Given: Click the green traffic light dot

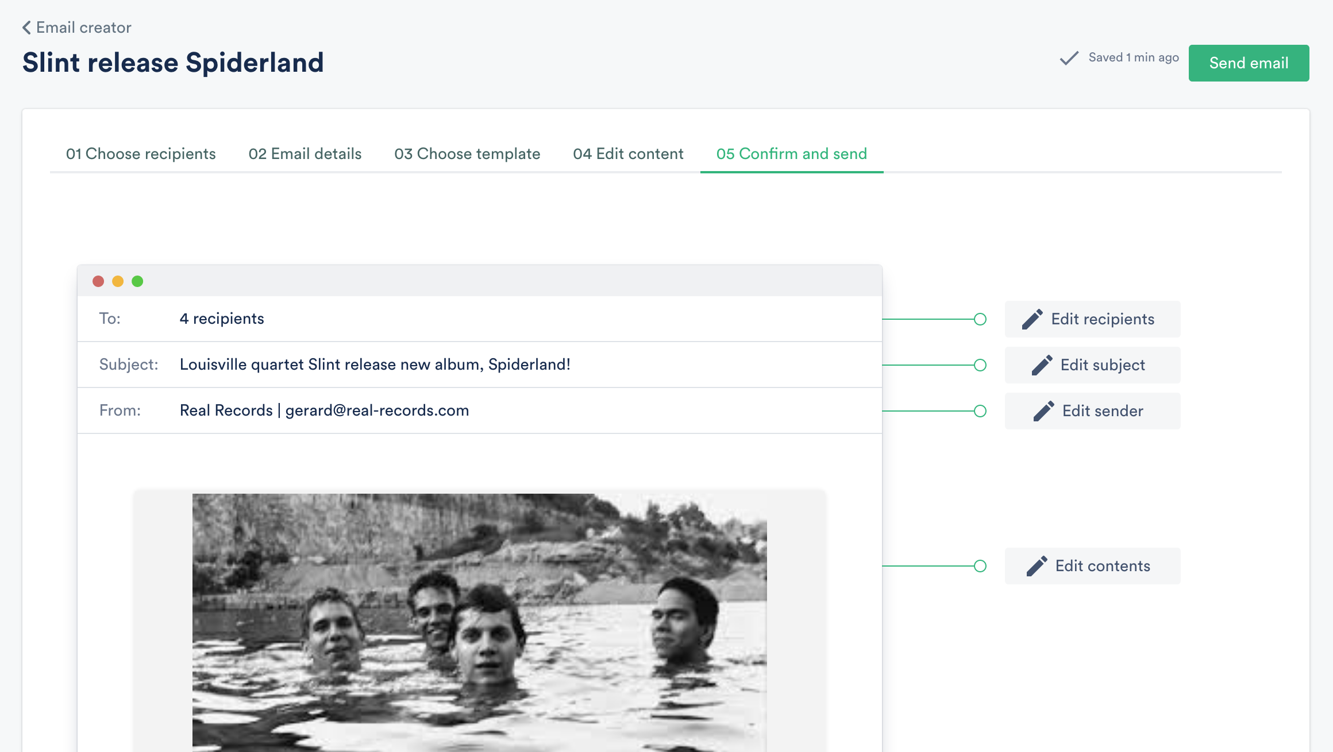Looking at the screenshot, I should pyautogui.click(x=137, y=282).
